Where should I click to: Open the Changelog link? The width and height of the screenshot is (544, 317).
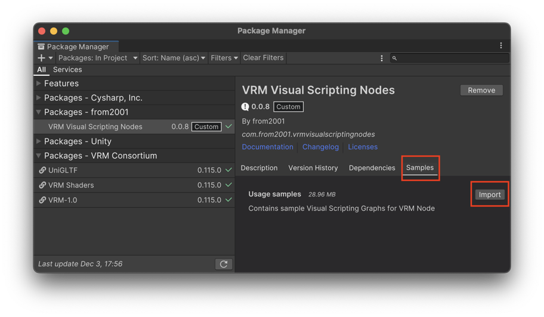(320, 147)
